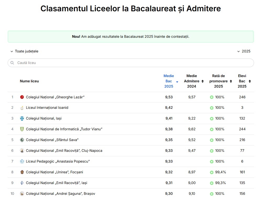Click Bac average 9,53 for Gheorghe Lazăr
Image resolution: width=259 pixels, height=199 pixels.
(169, 97)
